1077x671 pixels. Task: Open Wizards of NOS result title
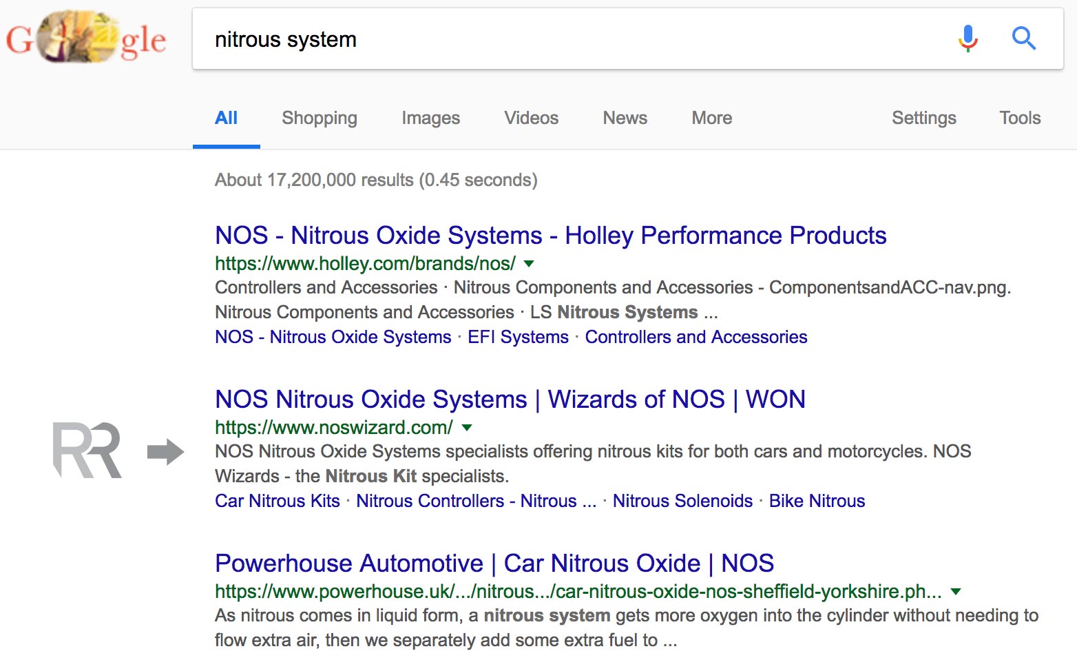[510, 400]
